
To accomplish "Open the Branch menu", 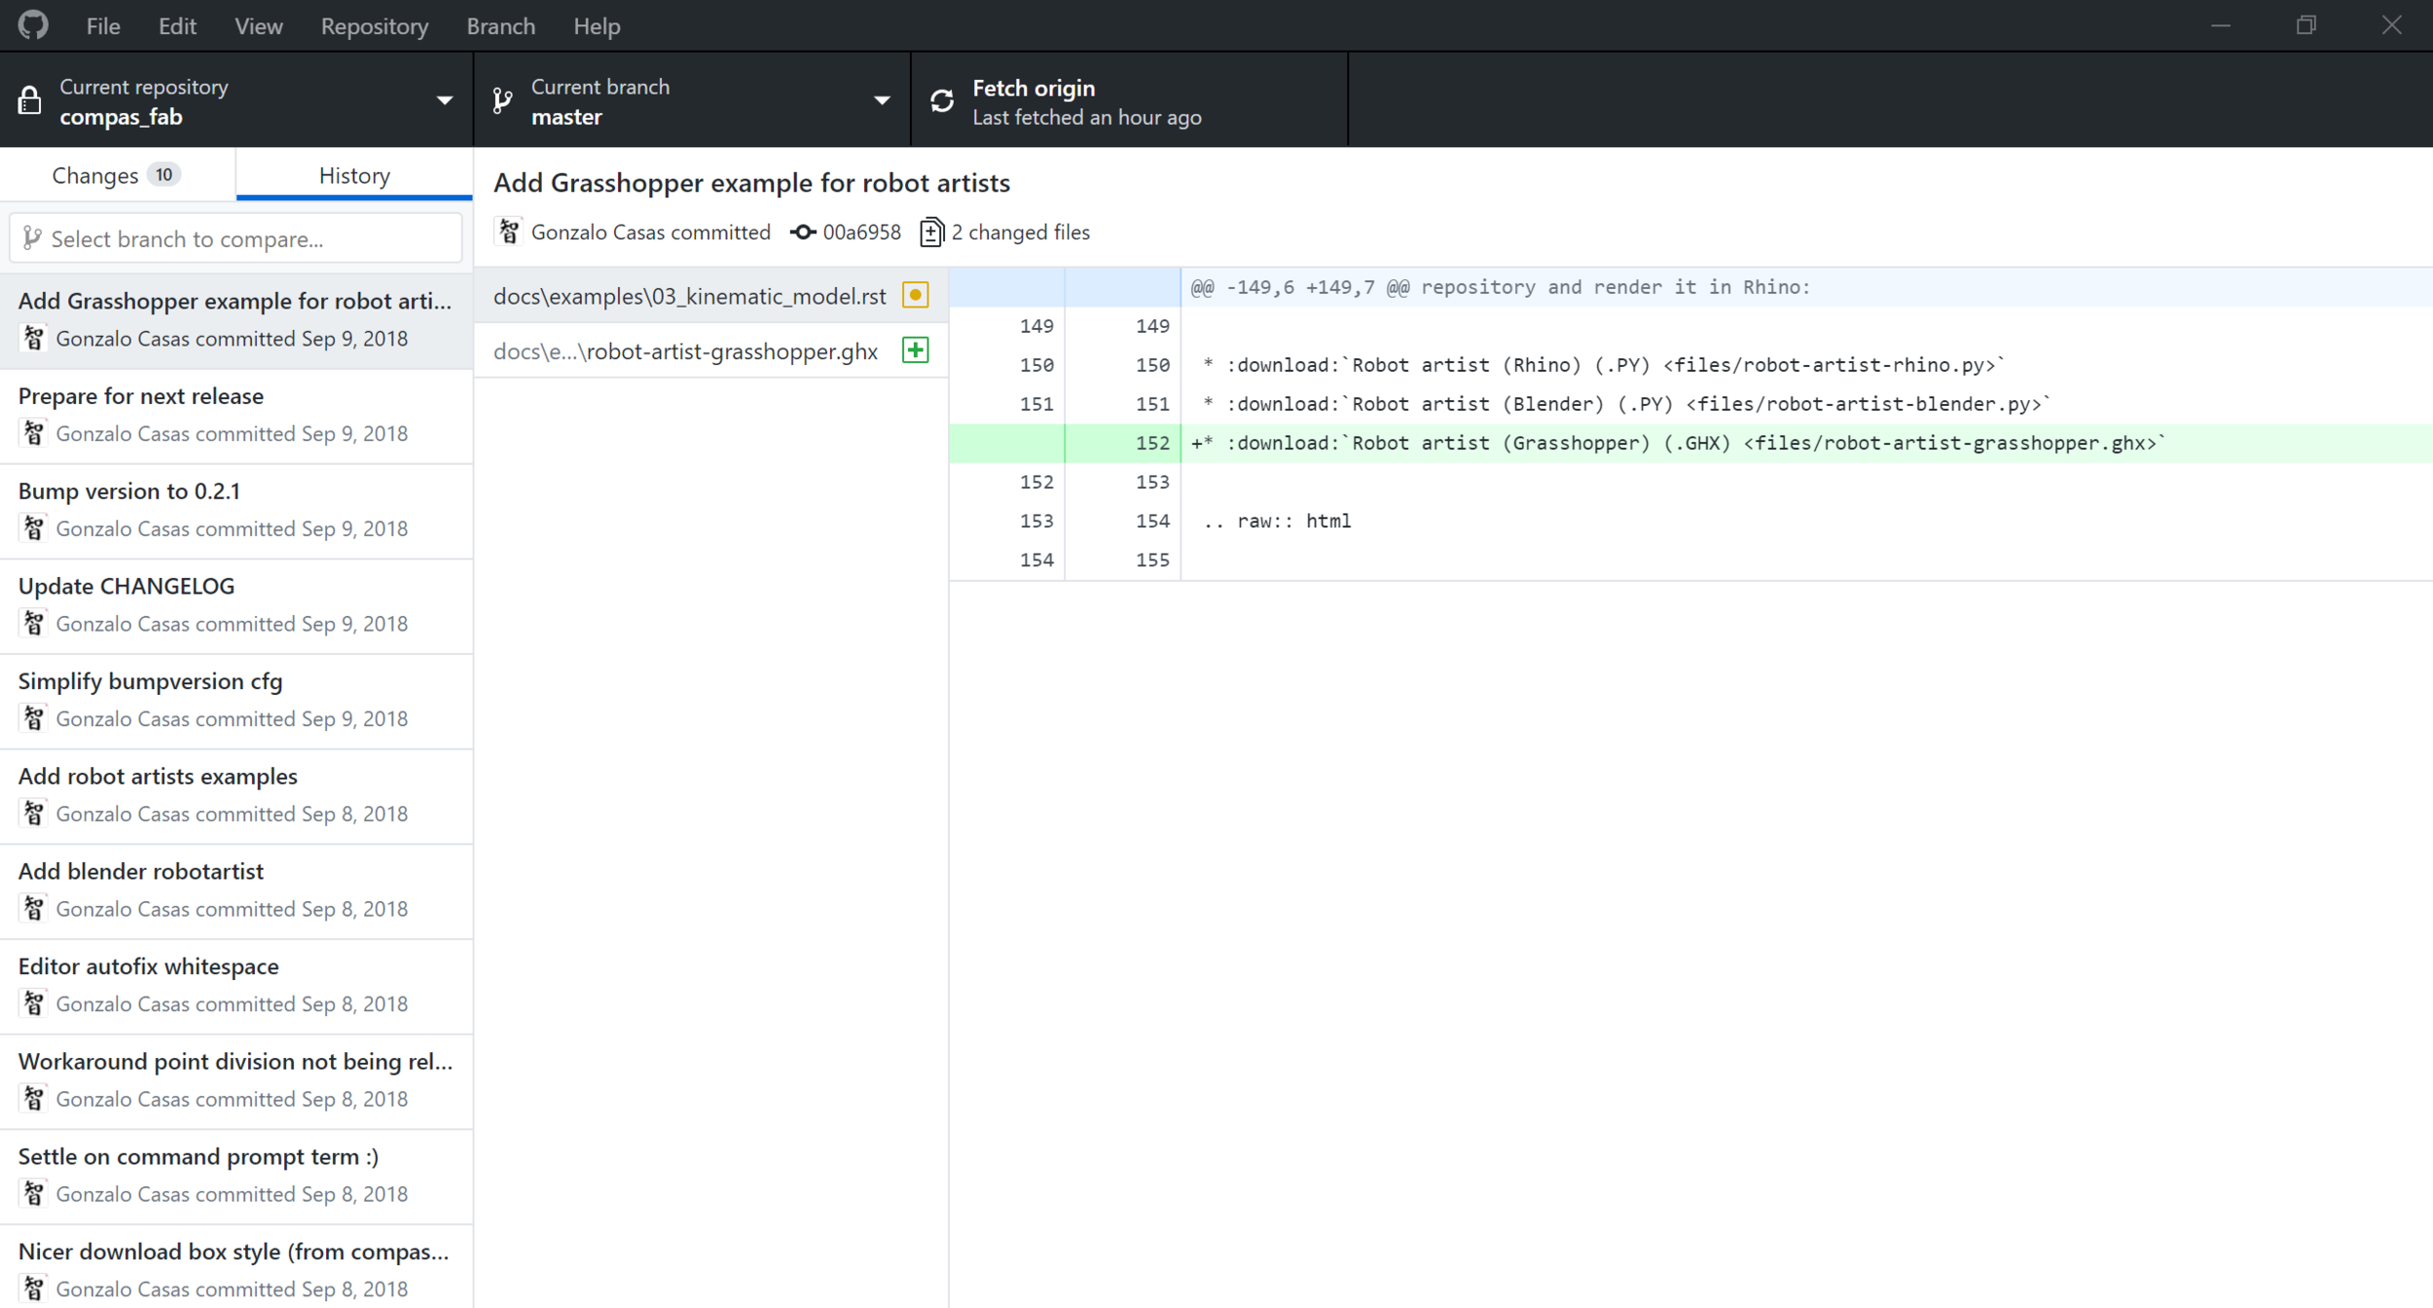I will click(500, 26).
